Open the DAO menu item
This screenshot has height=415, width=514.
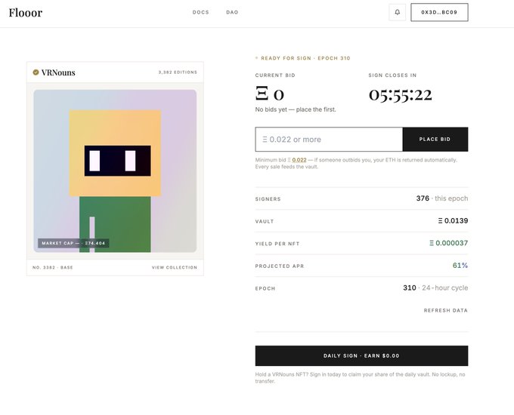coord(232,12)
